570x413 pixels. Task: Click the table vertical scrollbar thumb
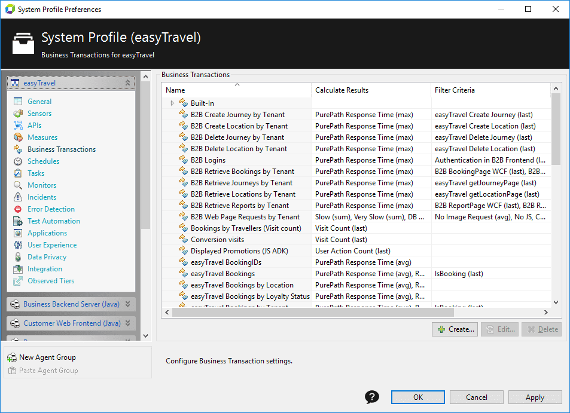pos(556,129)
